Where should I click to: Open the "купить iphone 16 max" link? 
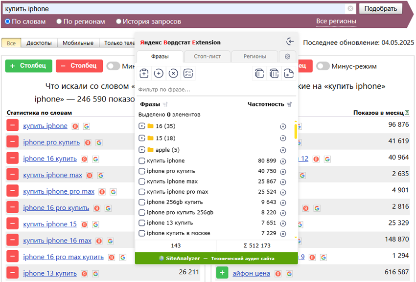pyautogui.click(x=57, y=241)
